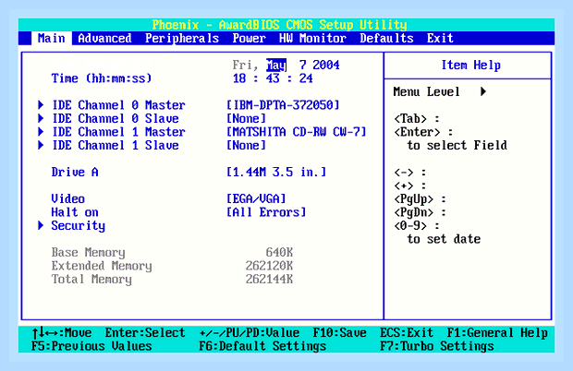Screen dimensions: 573x371
Task: Select the day value 7 in date
Action: pyautogui.click(x=302, y=65)
